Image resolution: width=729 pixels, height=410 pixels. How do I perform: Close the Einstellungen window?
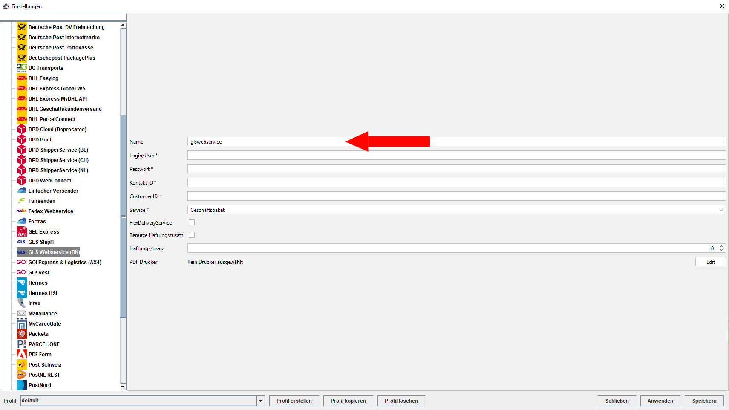point(722,6)
